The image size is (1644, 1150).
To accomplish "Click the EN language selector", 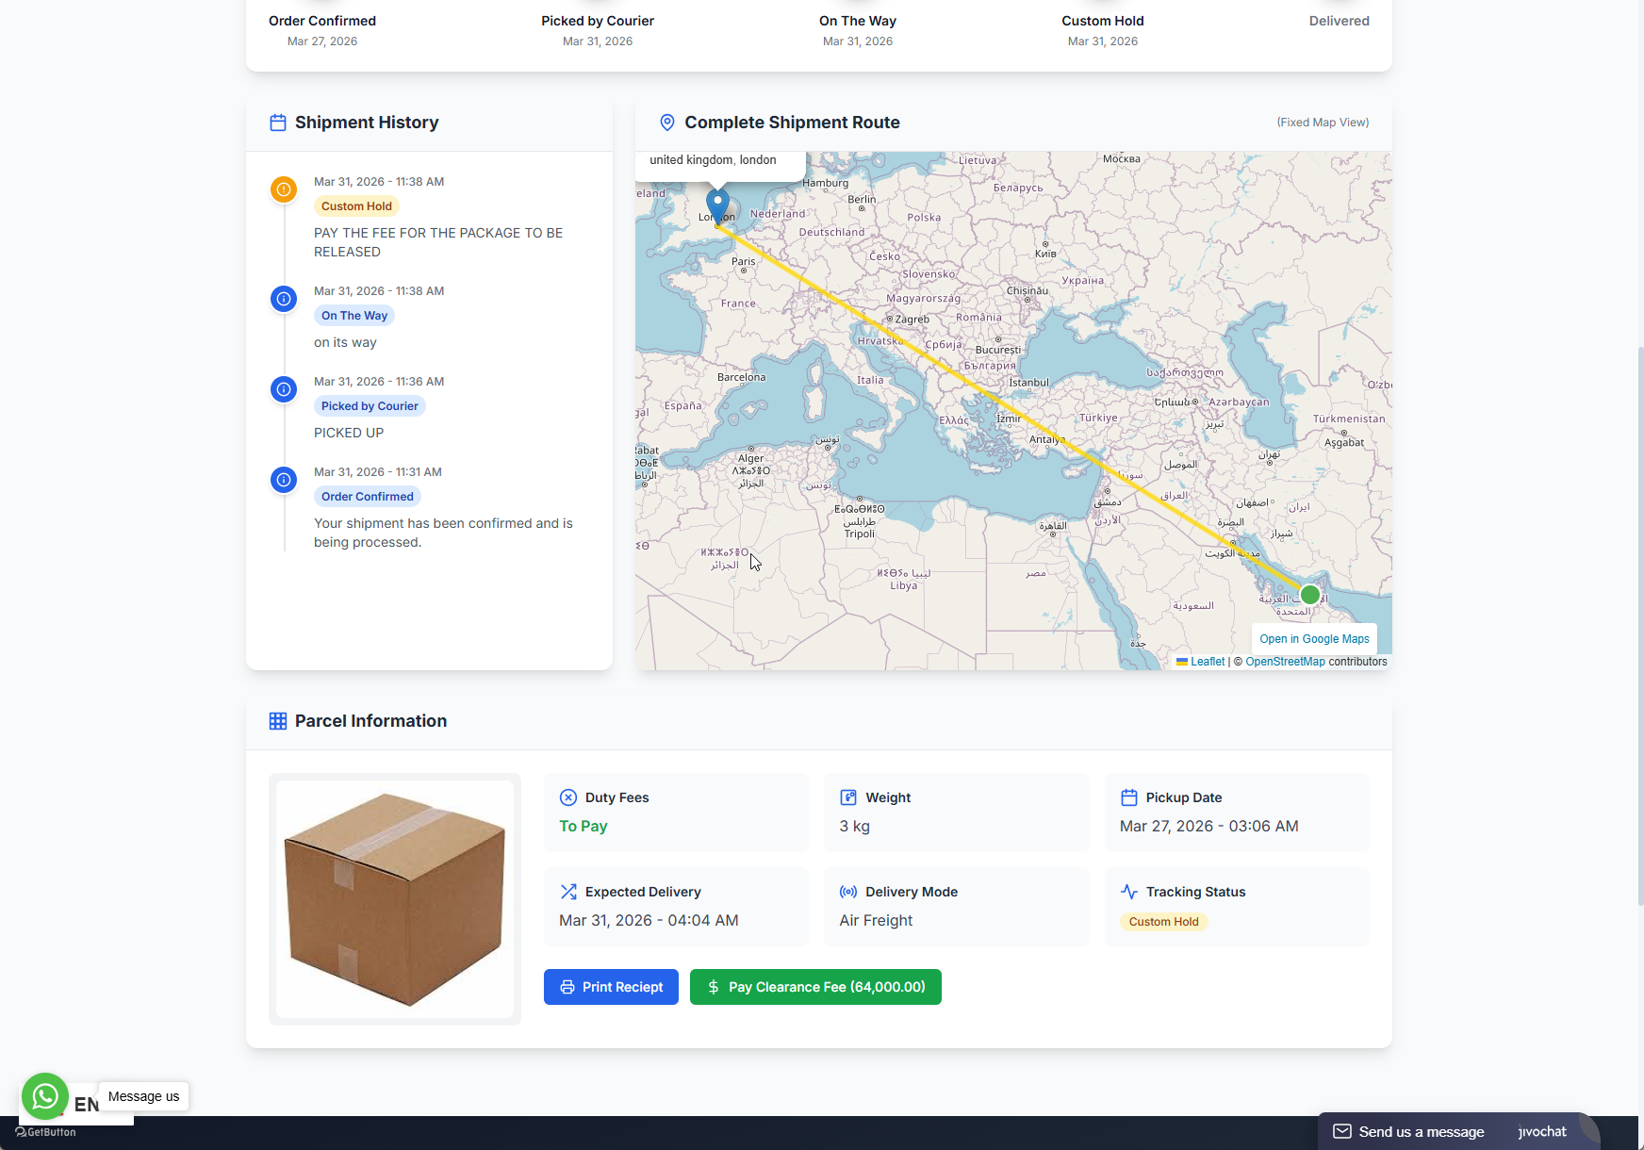I will (87, 1105).
